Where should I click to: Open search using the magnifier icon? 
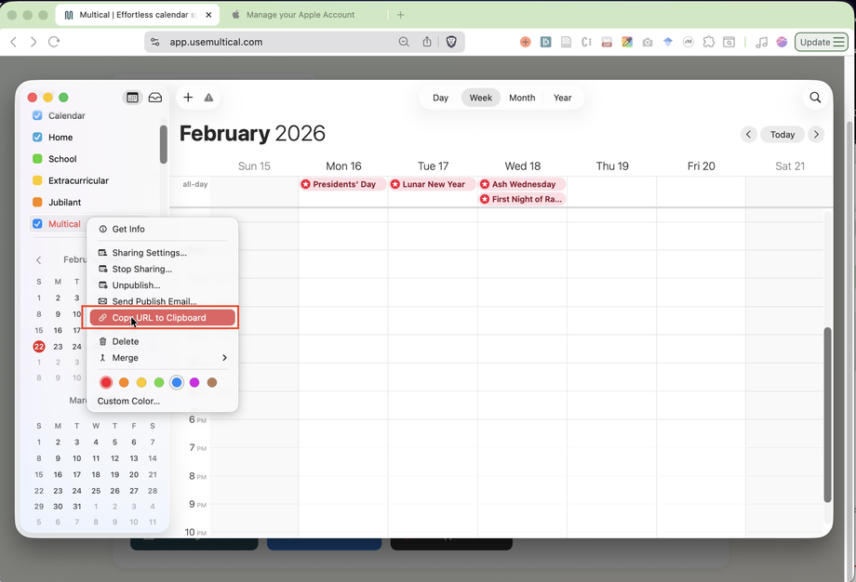[x=815, y=97]
